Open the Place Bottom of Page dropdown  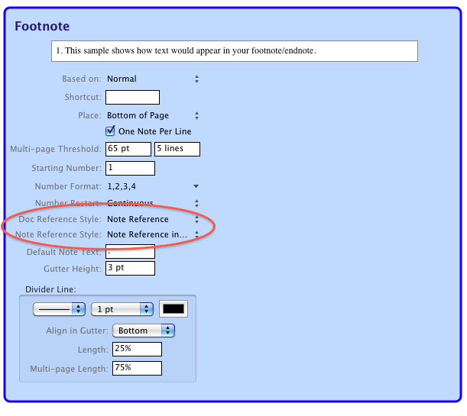152,115
